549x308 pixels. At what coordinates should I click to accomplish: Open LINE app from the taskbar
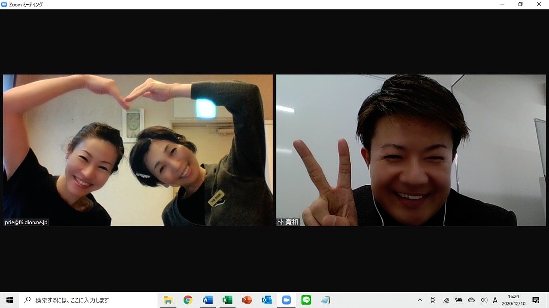coord(306,300)
